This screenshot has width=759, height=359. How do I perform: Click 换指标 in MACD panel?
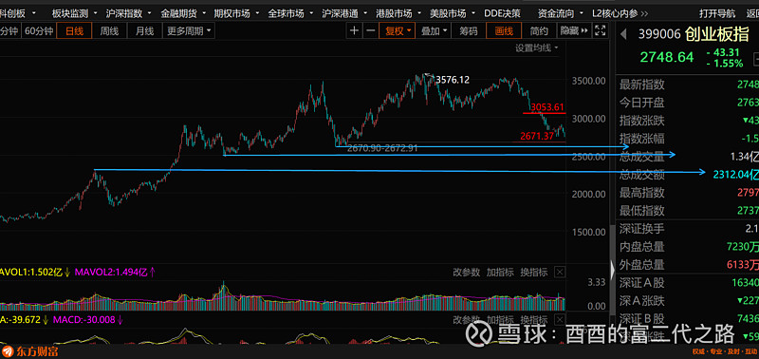tap(534, 320)
